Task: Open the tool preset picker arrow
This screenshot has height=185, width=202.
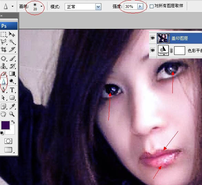Action: pyautogui.click(x=12, y=6)
